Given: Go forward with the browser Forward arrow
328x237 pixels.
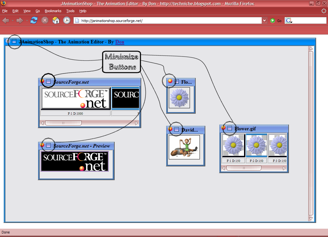Looking at the screenshot, I should click(x=20, y=20).
